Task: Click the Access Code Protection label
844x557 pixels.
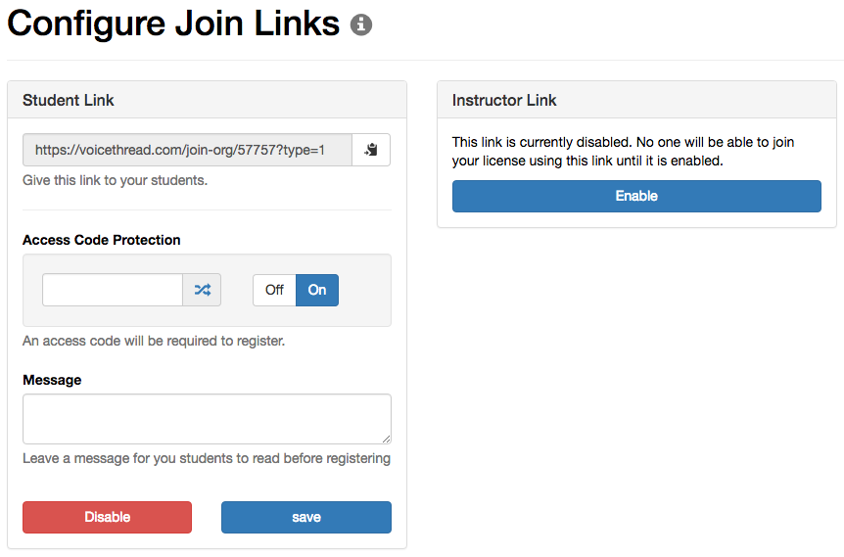Action: (x=101, y=240)
